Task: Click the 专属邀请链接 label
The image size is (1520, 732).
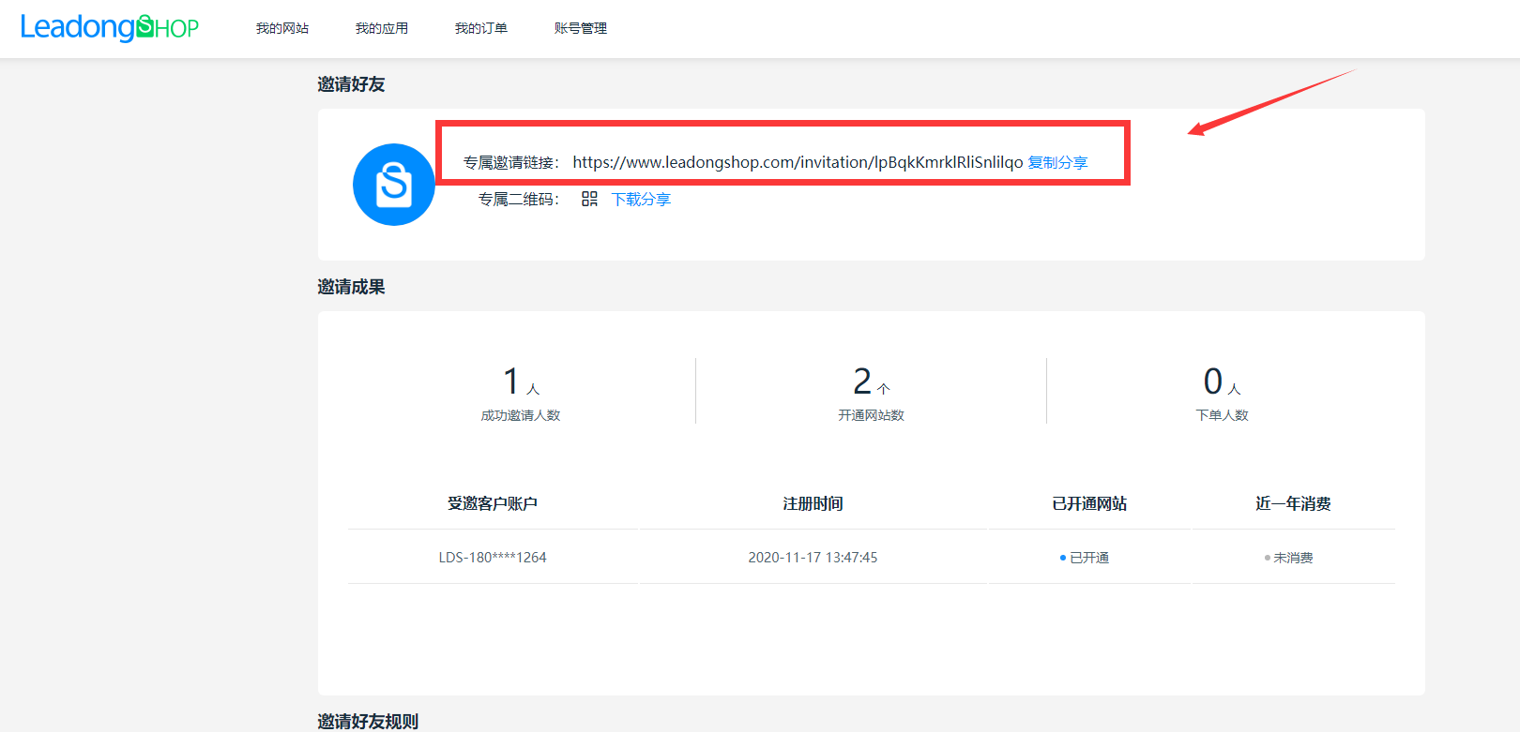Action: pos(510,162)
